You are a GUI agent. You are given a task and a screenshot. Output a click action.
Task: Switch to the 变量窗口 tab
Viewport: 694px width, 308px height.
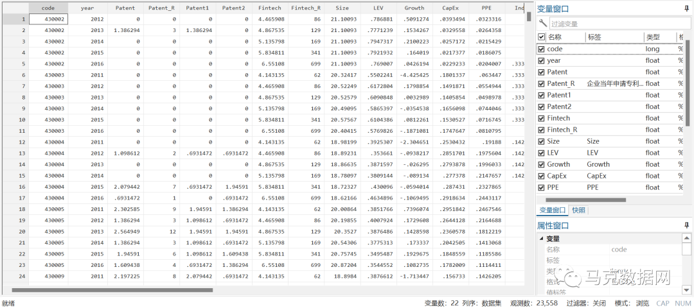click(x=552, y=210)
